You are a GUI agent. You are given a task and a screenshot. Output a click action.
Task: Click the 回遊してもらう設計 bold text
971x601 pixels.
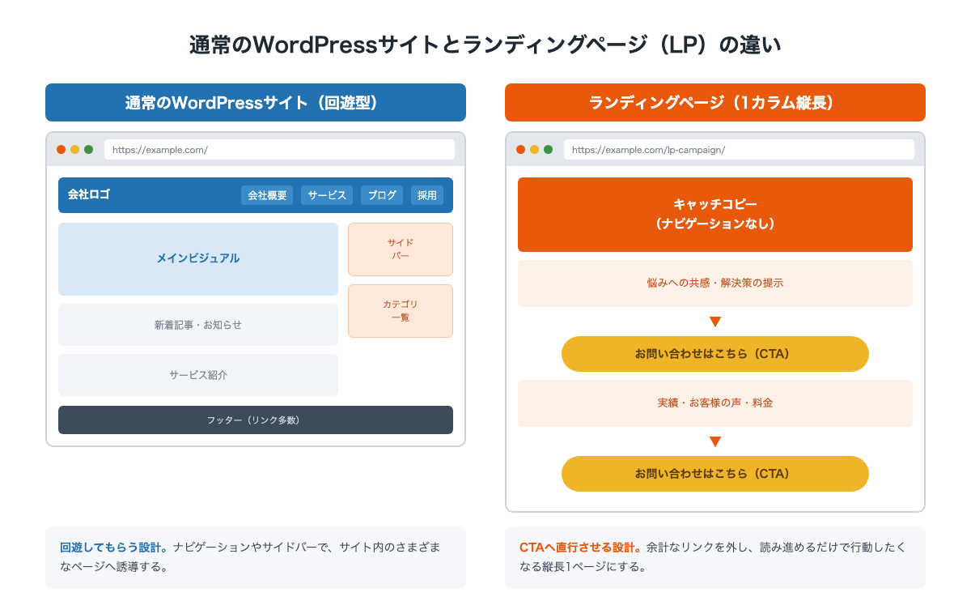(x=114, y=548)
